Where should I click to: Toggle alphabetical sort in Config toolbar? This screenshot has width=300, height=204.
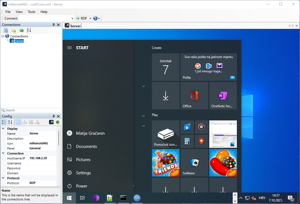point(10,122)
